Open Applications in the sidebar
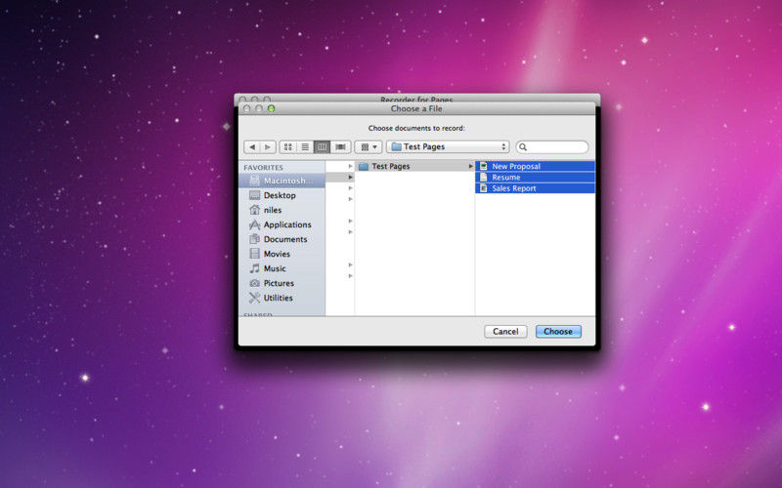Image resolution: width=782 pixels, height=488 pixels. click(x=282, y=224)
